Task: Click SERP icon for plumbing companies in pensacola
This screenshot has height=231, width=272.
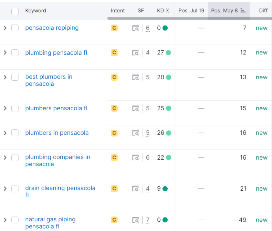Action: point(136,158)
